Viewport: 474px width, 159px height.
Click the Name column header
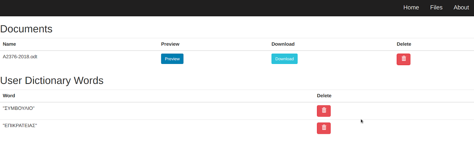coord(9,44)
